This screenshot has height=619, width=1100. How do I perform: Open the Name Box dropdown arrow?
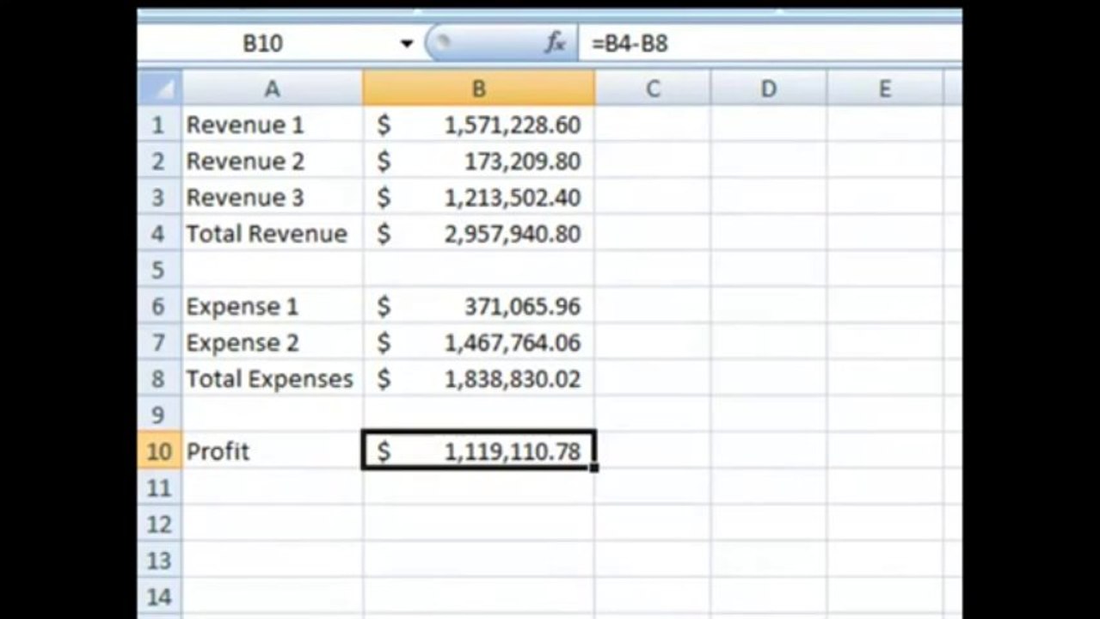(407, 44)
